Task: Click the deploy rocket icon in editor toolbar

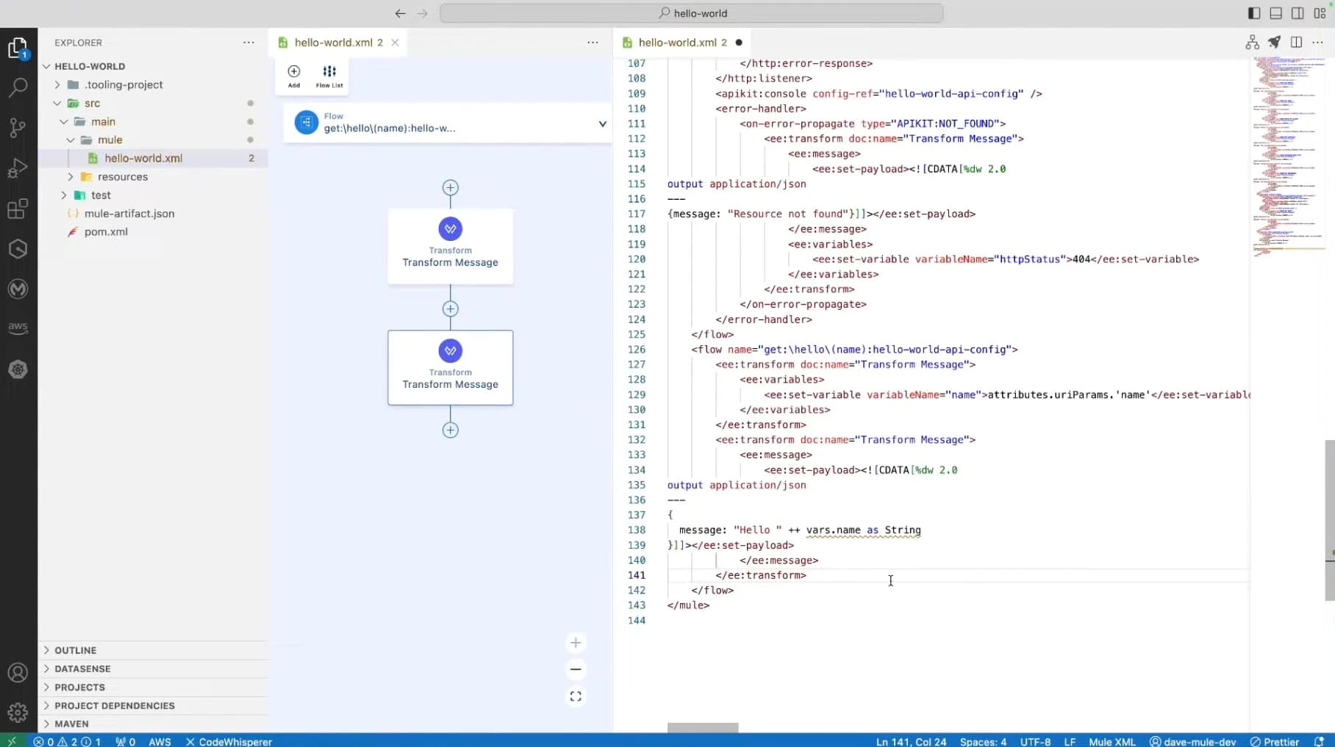Action: [x=1274, y=43]
